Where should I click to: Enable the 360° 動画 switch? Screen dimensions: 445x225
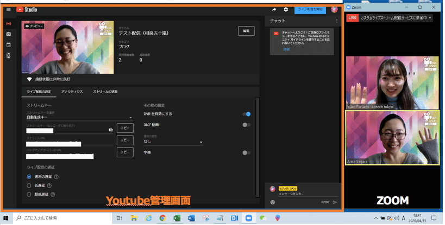click(x=246, y=125)
